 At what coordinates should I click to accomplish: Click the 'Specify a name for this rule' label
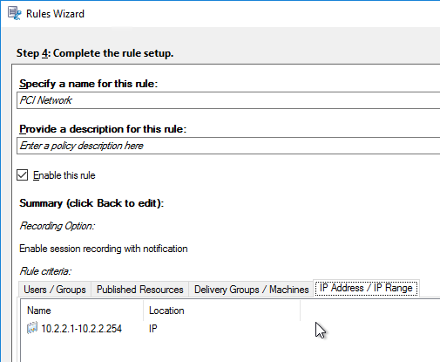click(88, 84)
